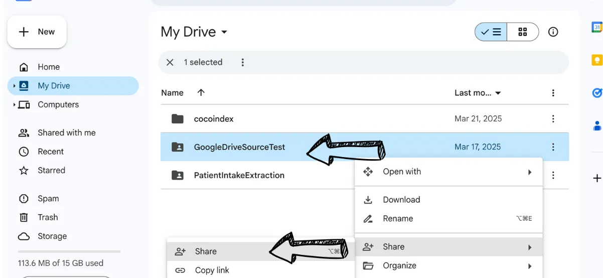This screenshot has height=278, width=603.
Task: Sort by the Name column header
Action: coord(172,93)
